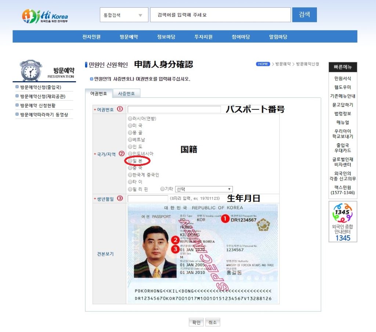Open 묻고답하기 quick menu link

(343, 105)
